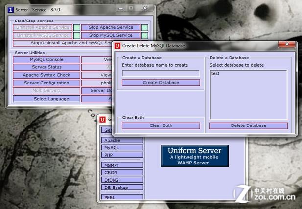Click the Server Service window icon in title bar
Screen dimensions: 302x209
click(11, 10)
